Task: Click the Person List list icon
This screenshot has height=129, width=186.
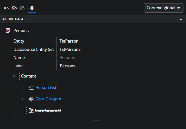Action: pos(31,88)
